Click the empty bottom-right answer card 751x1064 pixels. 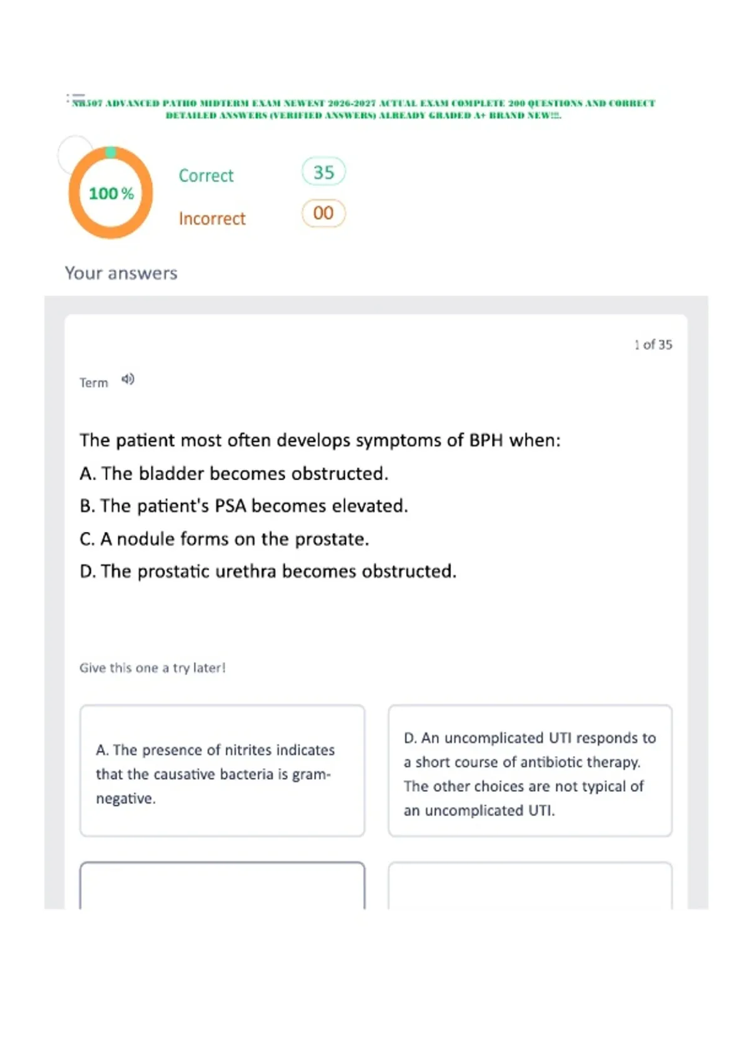pos(530,886)
